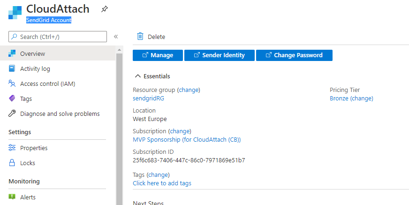Collapse the Essentials section chevron
Viewport: 409px width, 205px height.
point(138,76)
